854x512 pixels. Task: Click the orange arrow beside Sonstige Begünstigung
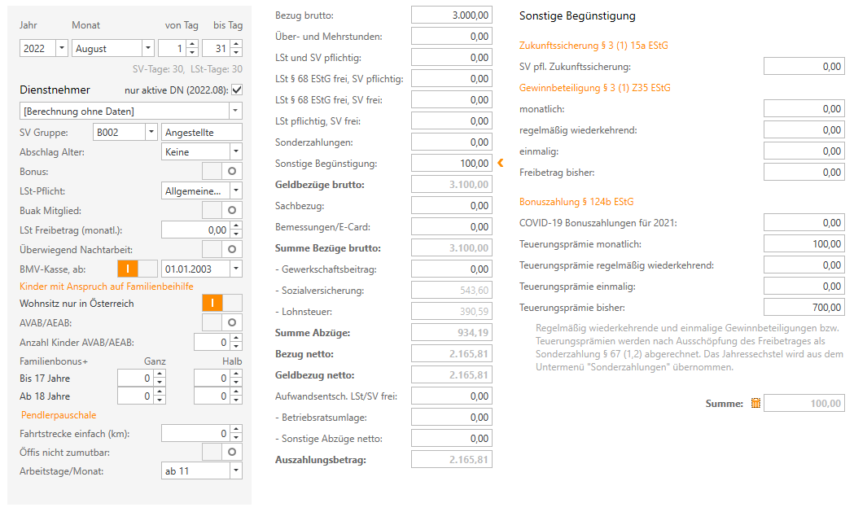tap(501, 163)
